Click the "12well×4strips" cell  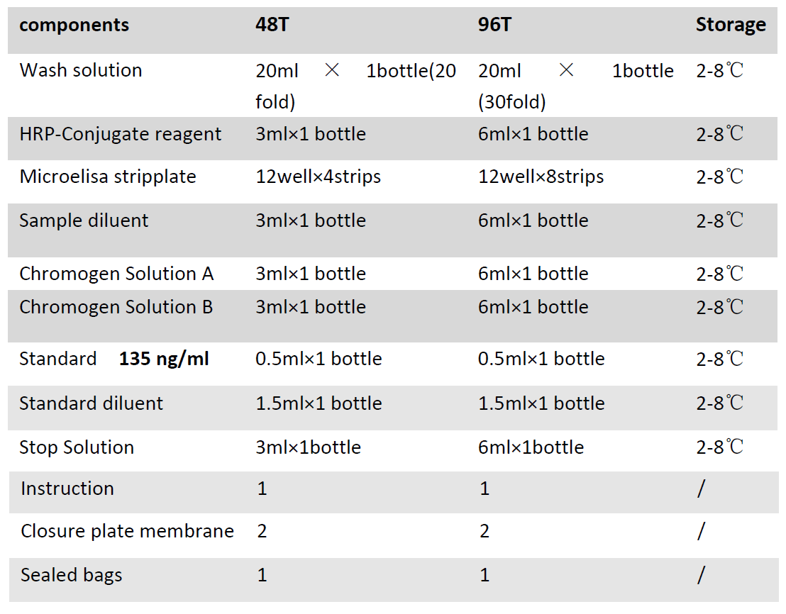(319, 177)
